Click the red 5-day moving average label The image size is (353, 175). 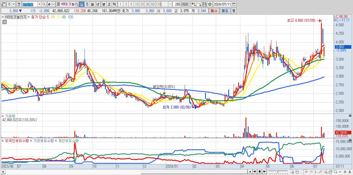(x=48, y=17)
